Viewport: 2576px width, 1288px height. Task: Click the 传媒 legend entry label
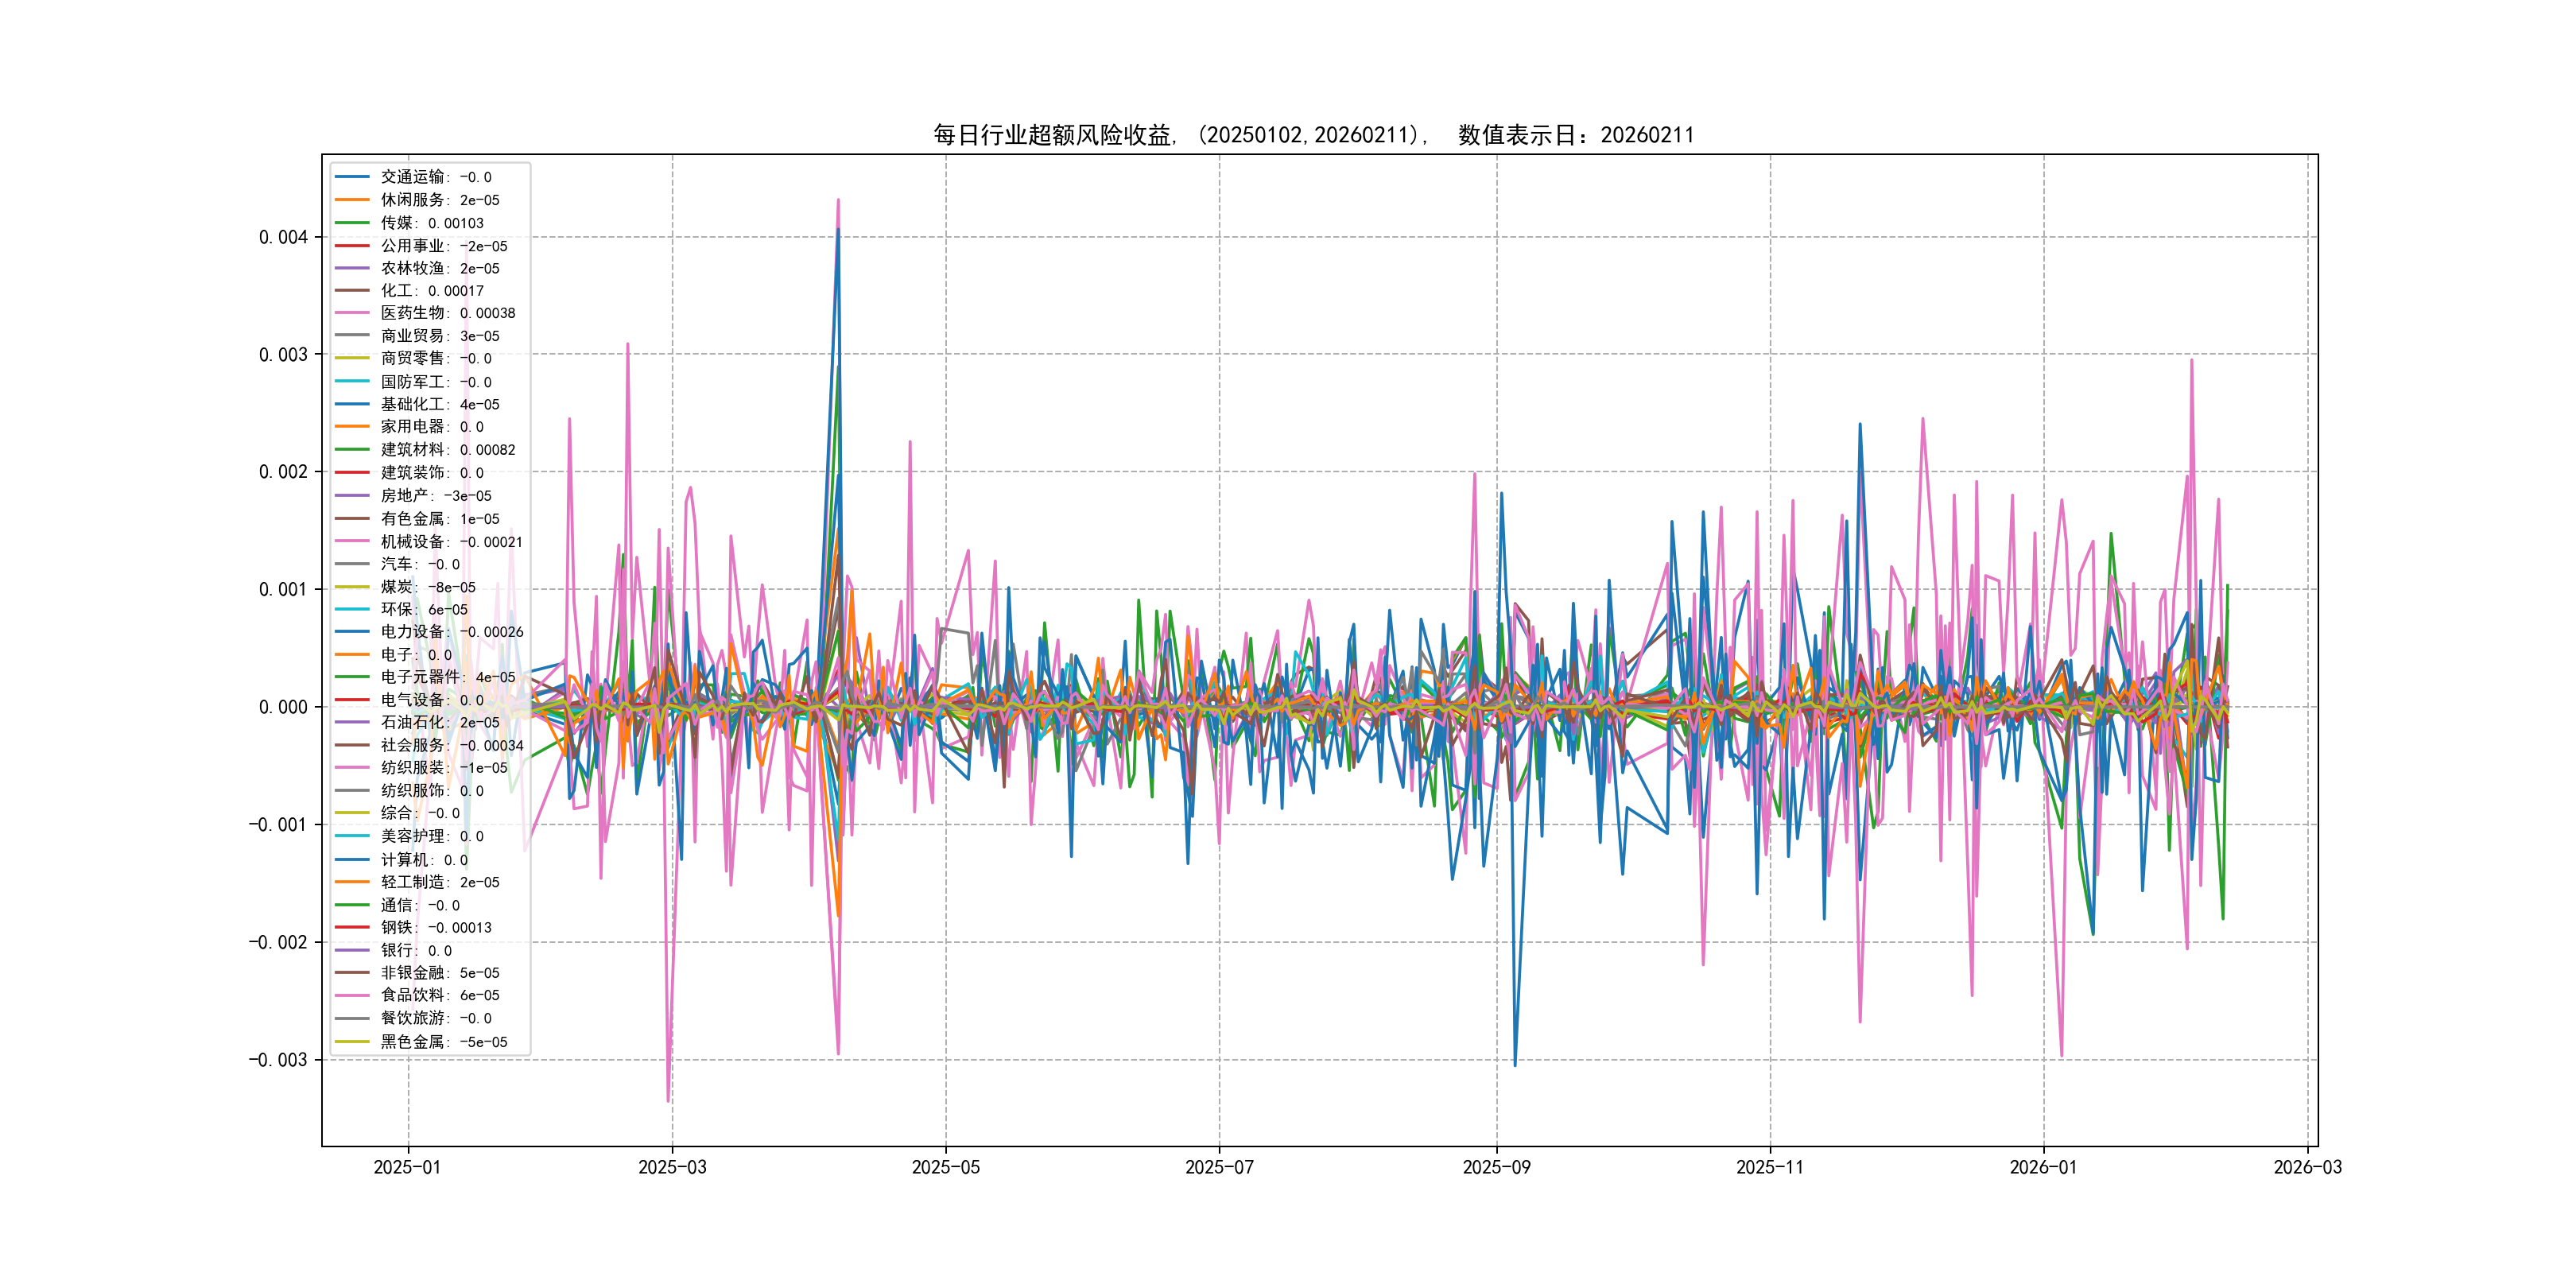[x=431, y=223]
